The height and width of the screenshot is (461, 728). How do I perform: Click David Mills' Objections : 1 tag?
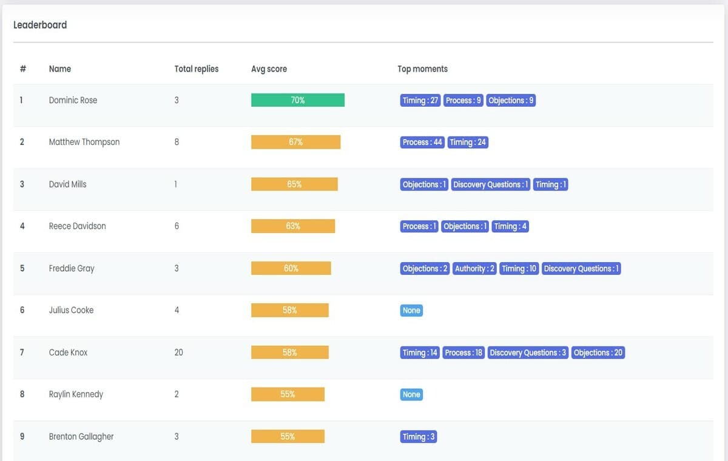point(425,184)
